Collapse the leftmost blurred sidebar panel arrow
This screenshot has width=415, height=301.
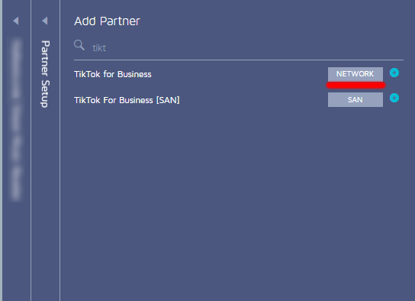16,21
